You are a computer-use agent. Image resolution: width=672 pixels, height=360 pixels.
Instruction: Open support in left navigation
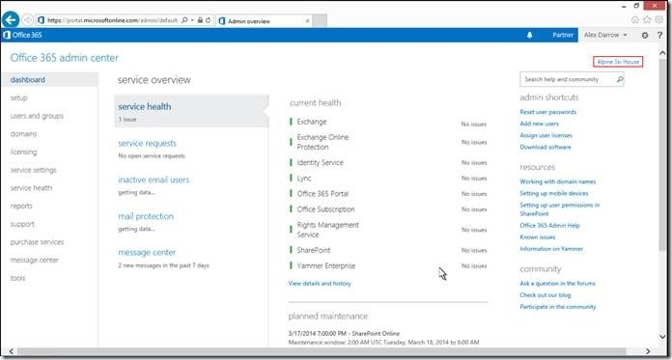(x=22, y=224)
